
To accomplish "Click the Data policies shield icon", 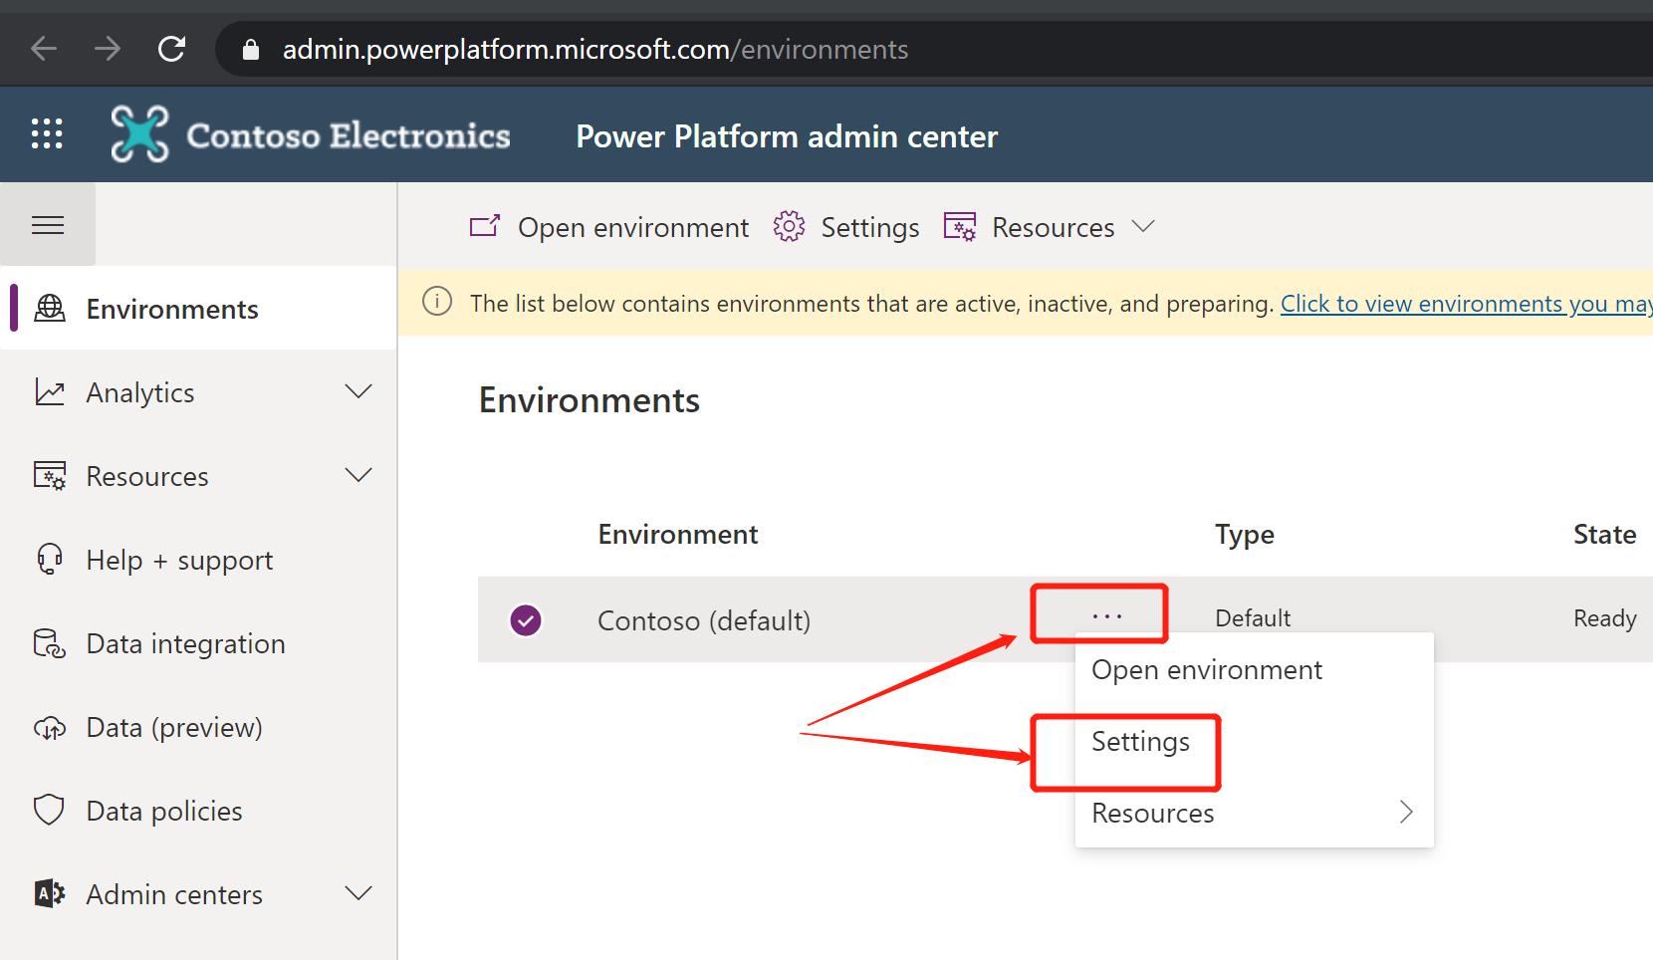I will 49,811.
